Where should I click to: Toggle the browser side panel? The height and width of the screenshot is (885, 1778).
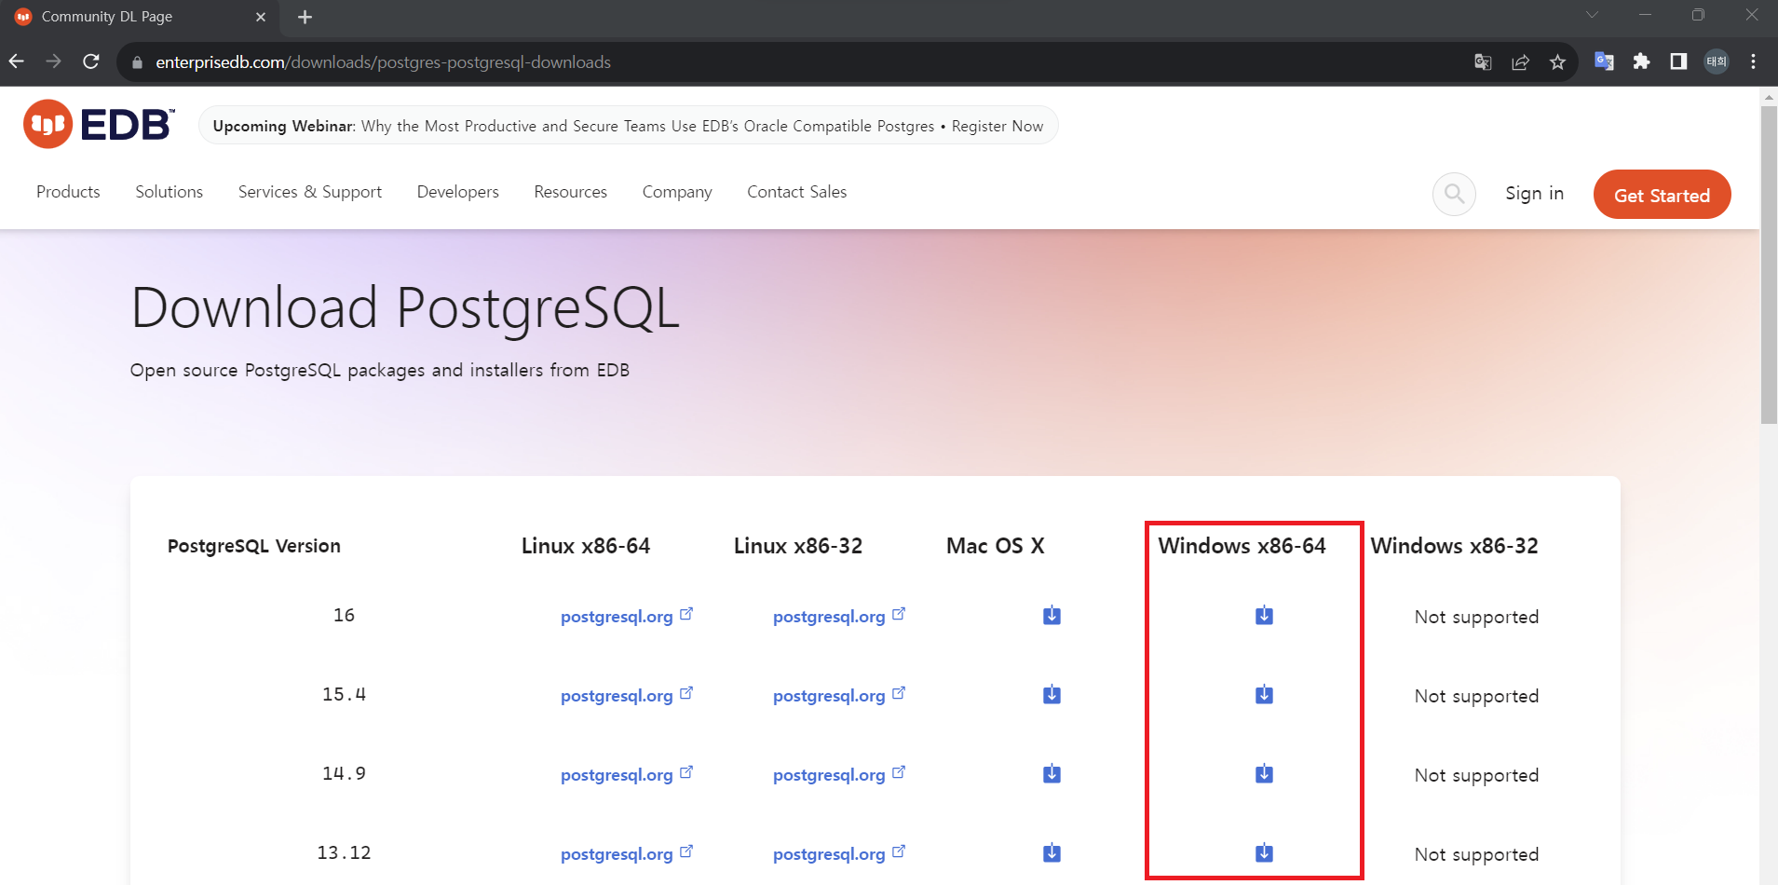(1678, 61)
